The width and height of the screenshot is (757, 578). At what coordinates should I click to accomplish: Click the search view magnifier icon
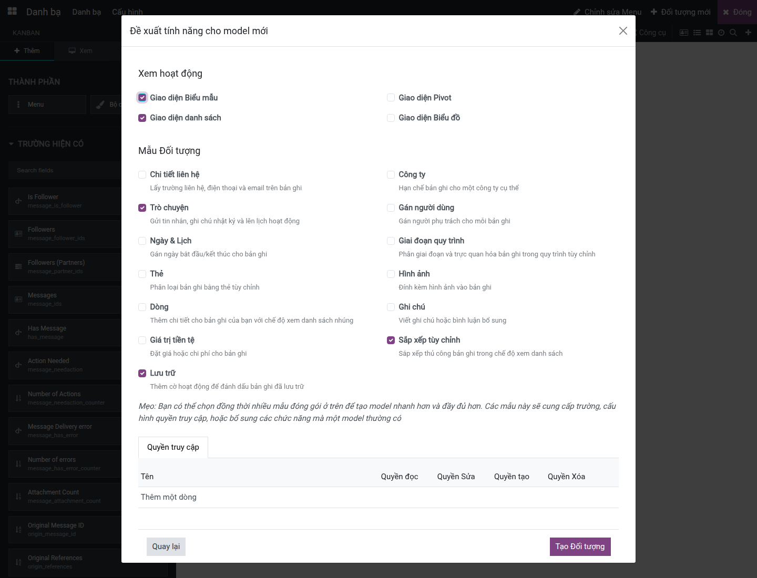(733, 33)
